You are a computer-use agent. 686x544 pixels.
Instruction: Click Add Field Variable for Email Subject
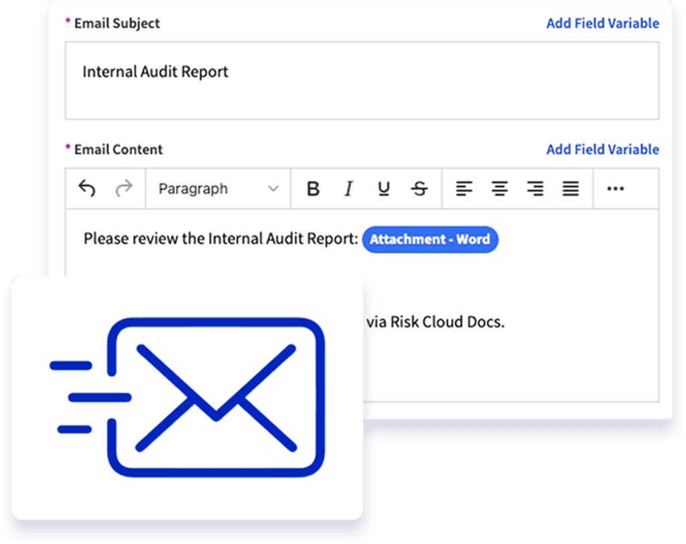click(x=601, y=23)
